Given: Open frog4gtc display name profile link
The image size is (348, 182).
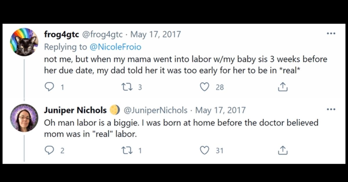Looking at the screenshot, I should click(x=61, y=34).
